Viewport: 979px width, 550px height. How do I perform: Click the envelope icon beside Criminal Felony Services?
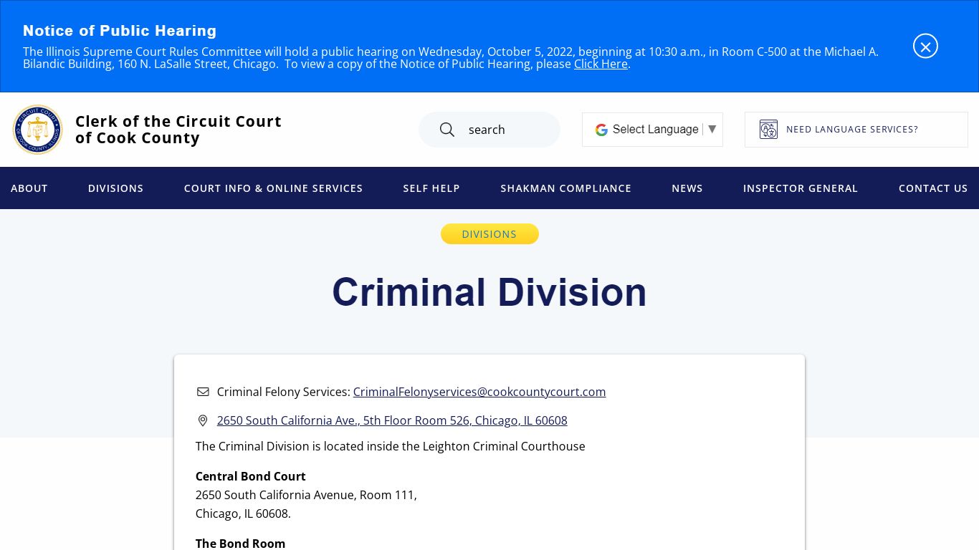[x=203, y=392]
